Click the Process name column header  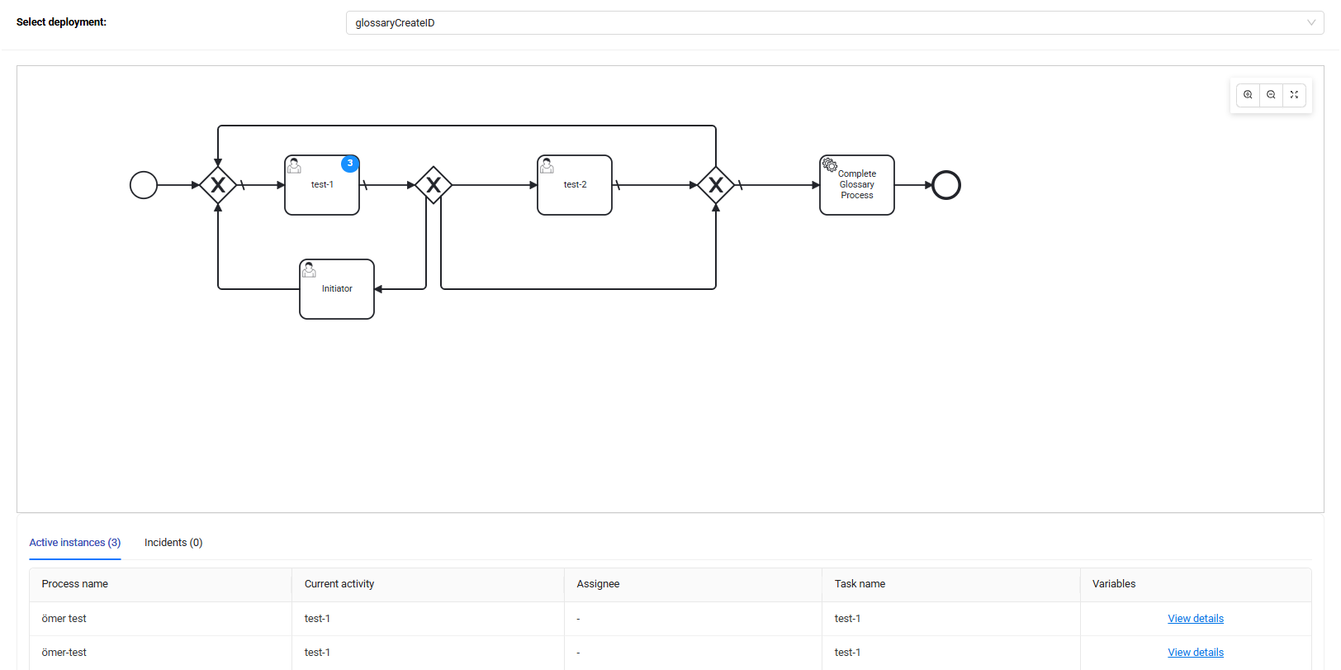coord(75,584)
